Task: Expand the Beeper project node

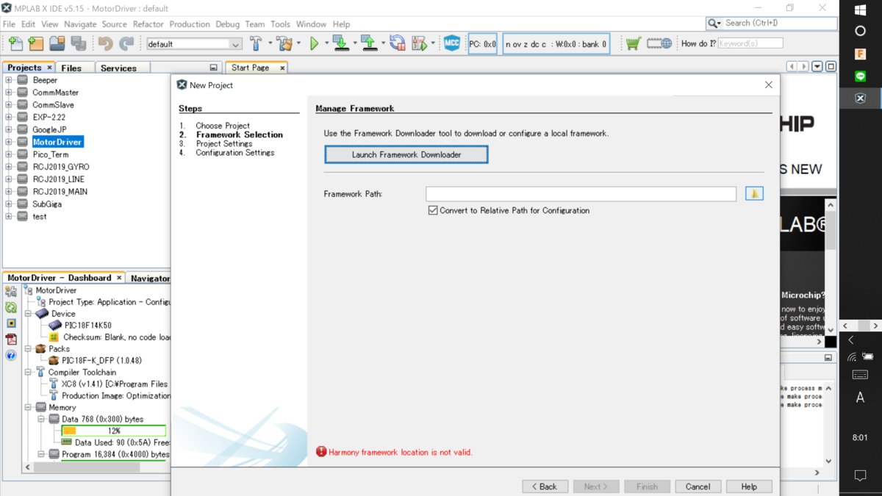Action: [x=8, y=80]
